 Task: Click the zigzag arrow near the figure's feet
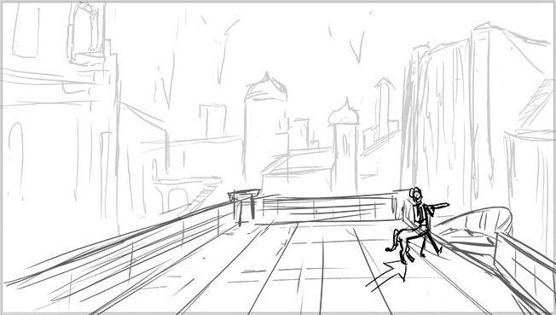click(x=387, y=275)
